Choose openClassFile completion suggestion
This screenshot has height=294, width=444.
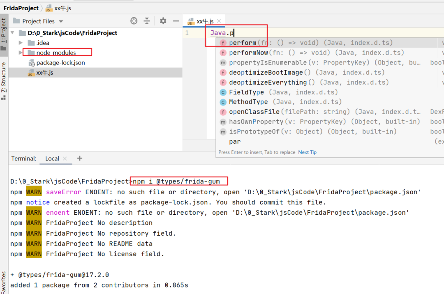(x=330, y=112)
